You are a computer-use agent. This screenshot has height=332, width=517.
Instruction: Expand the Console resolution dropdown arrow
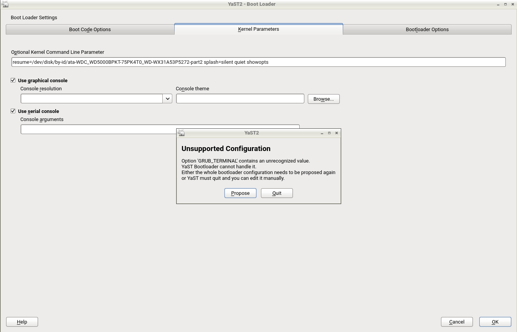click(x=167, y=99)
